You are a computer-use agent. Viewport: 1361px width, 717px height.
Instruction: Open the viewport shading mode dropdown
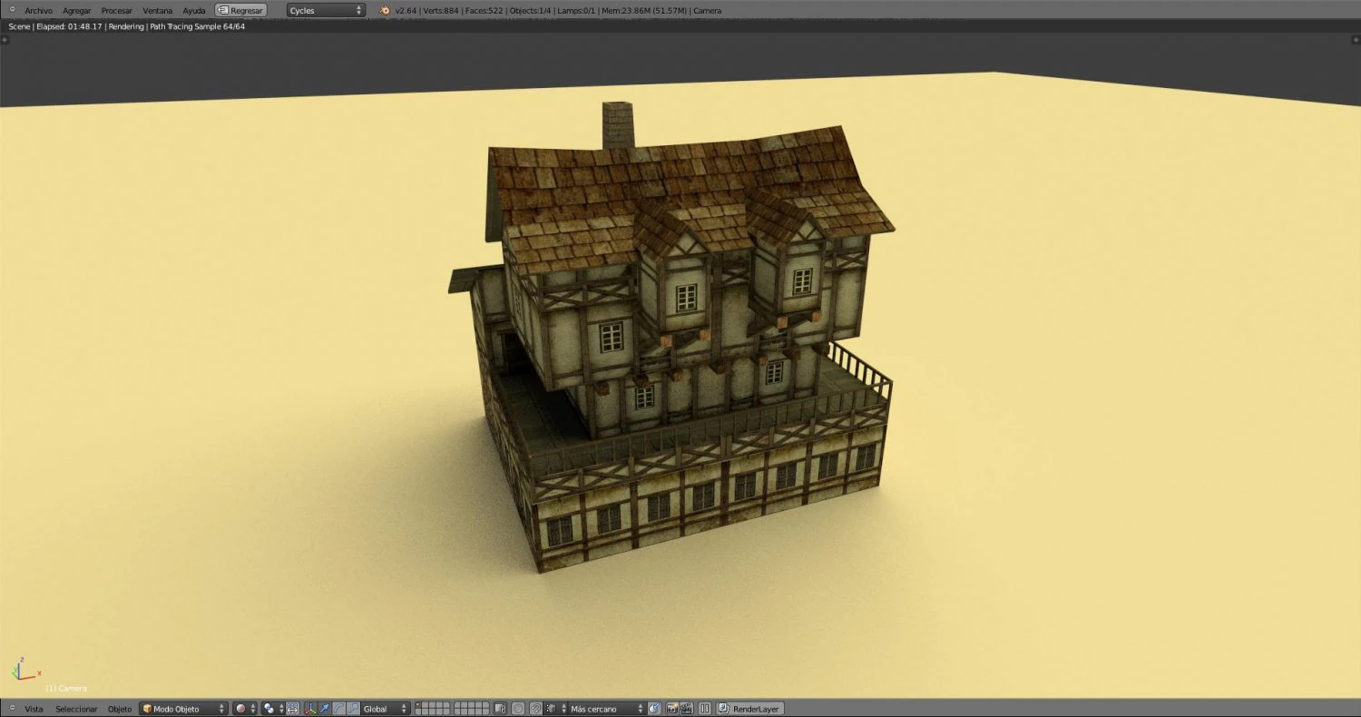(x=245, y=709)
